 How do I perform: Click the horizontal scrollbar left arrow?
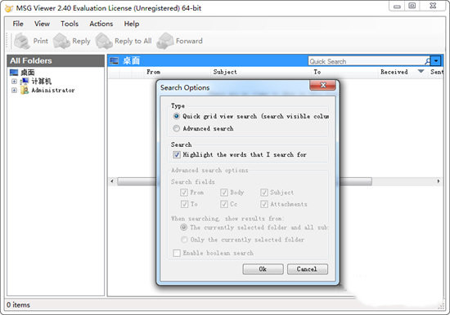(112, 181)
